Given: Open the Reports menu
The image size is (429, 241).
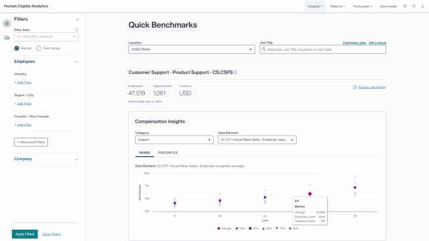Looking at the screenshot, I should coord(338,7).
